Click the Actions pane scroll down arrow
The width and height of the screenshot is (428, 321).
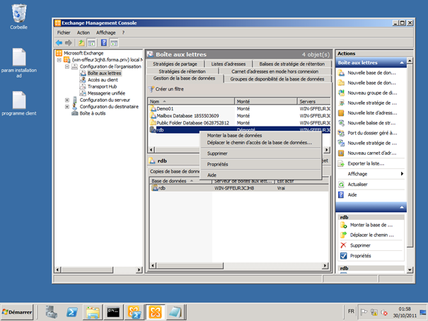(410, 269)
